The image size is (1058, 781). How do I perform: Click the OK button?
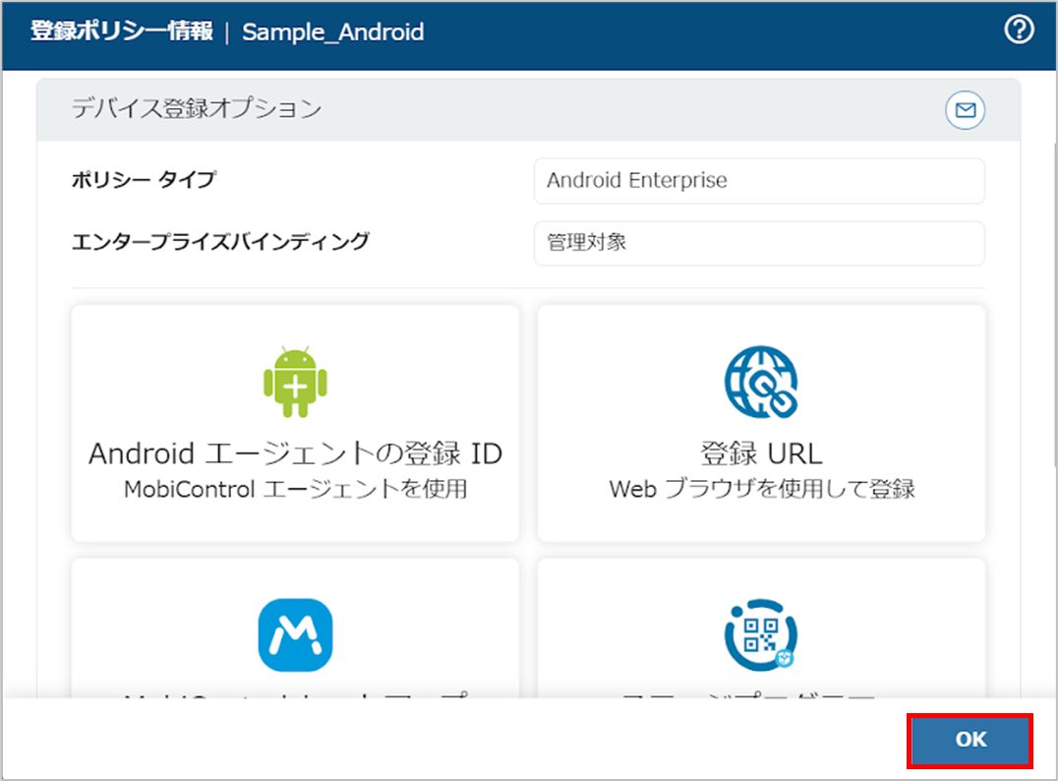[970, 740]
